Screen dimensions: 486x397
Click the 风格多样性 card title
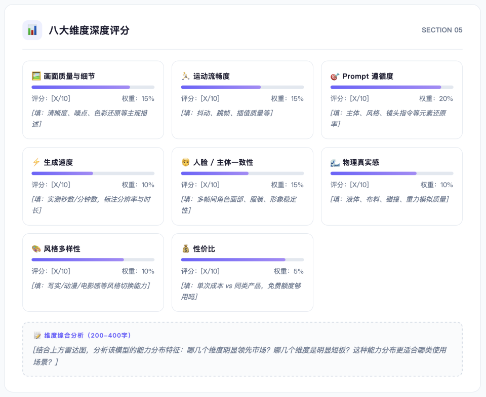[62, 248]
